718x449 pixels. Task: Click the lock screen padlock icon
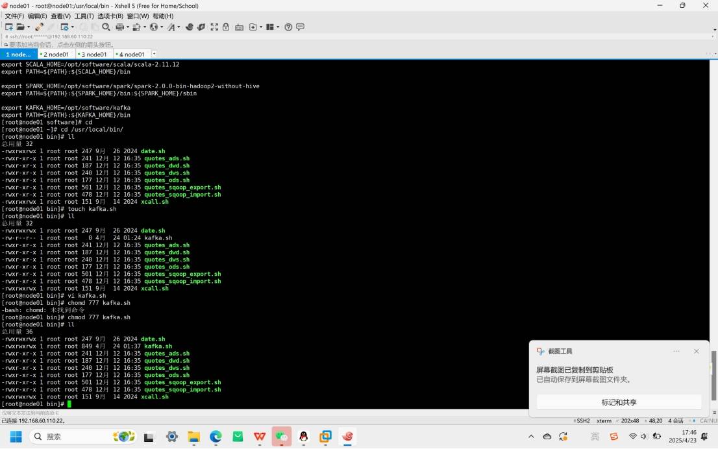pos(226,27)
